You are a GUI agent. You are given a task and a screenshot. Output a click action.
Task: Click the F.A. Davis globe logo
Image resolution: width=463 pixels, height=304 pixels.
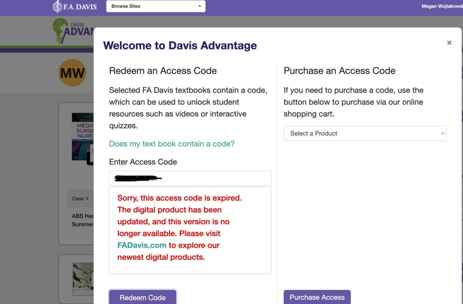(57, 7)
